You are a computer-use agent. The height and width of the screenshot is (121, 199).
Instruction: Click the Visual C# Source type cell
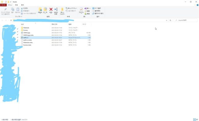[x=74, y=38]
